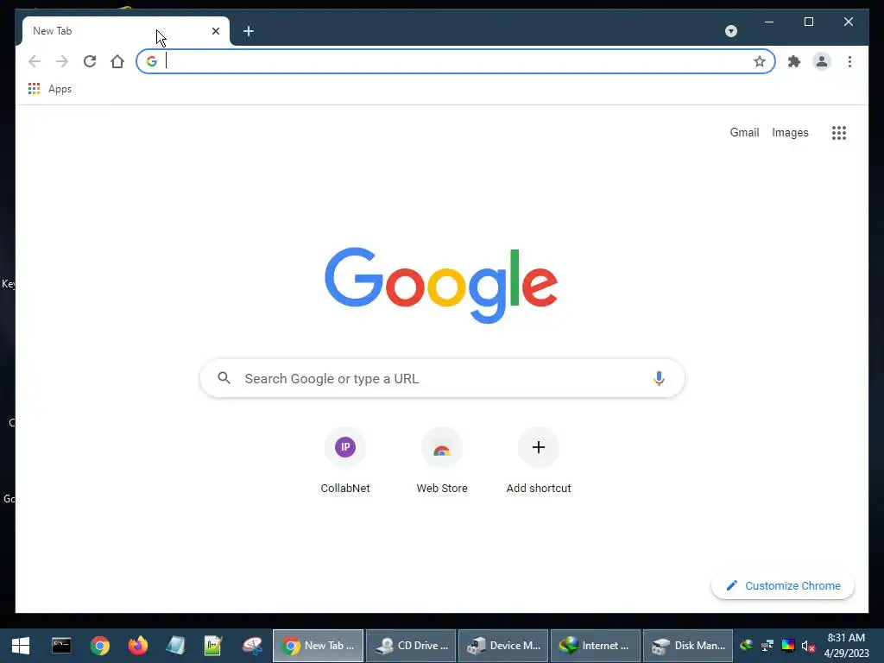The height and width of the screenshot is (663, 884).
Task: Switch to the Device Manager taskbar window
Action: point(503,646)
